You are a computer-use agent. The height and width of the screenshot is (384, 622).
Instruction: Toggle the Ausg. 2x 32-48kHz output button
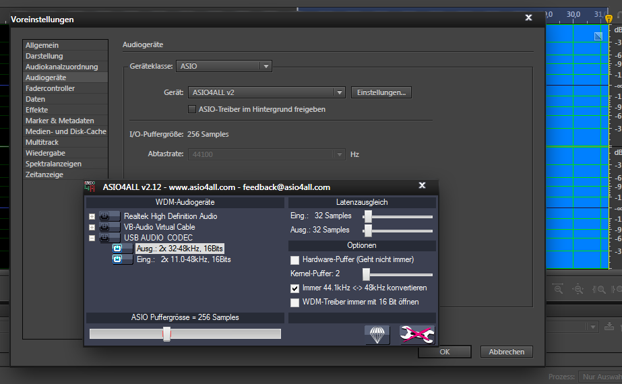(x=123, y=249)
